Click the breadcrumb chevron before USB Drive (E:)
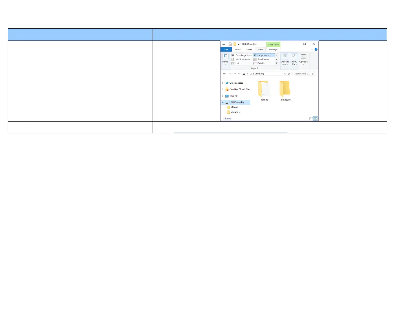Viewport: 417px width, 322px height. [x=247, y=74]
